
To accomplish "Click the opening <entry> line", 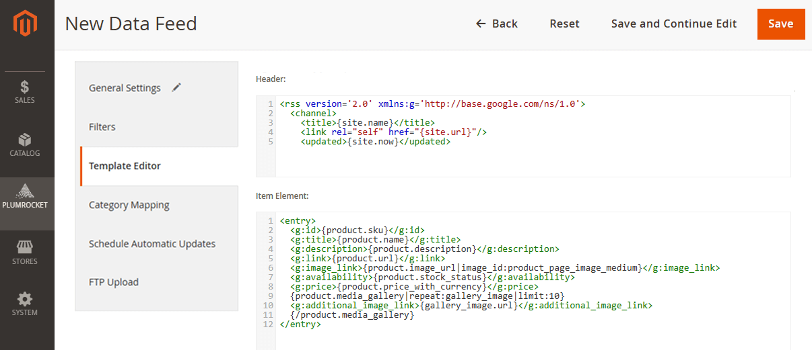I will (x=298, y=220).
